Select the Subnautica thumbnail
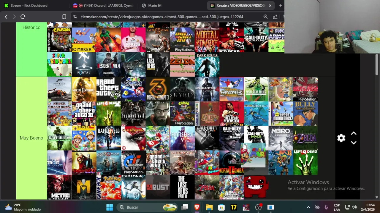The height and width of the screenshot is (213, 380). pos(256,114)
